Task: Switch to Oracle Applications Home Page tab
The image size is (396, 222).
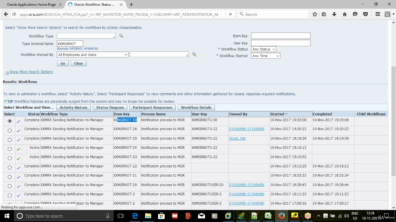Action: coord(32,4)
